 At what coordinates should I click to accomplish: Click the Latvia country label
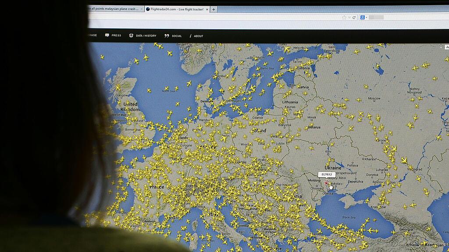pyautogui.click(x=304, y=87)
